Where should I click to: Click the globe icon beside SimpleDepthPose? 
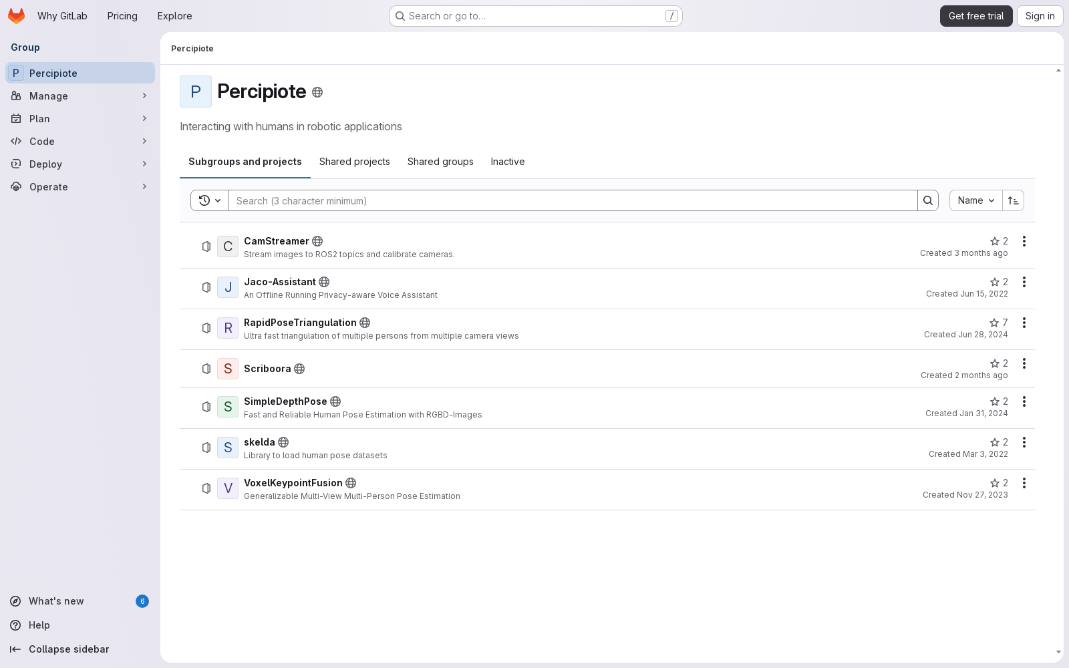[x=335, y=401]
